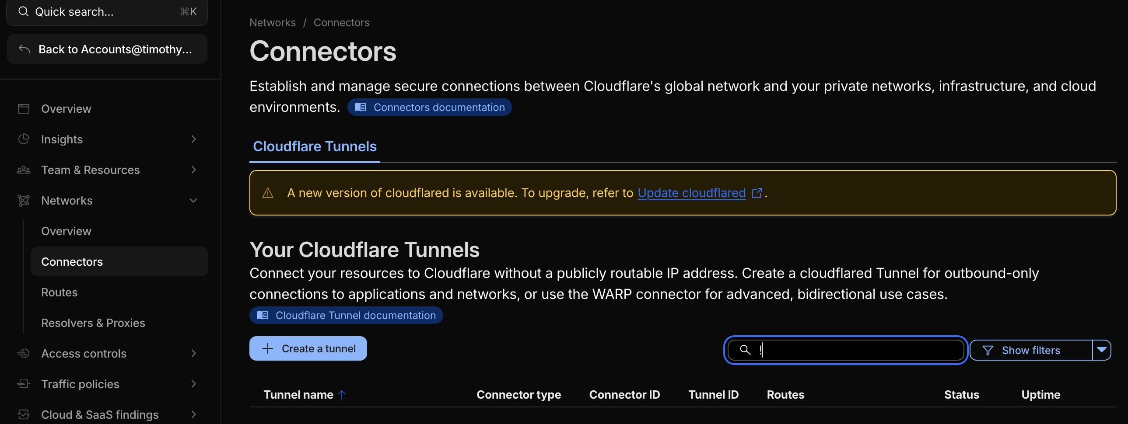
Task: Click the back arrow icon for Accounts
Action: (25, 49)
